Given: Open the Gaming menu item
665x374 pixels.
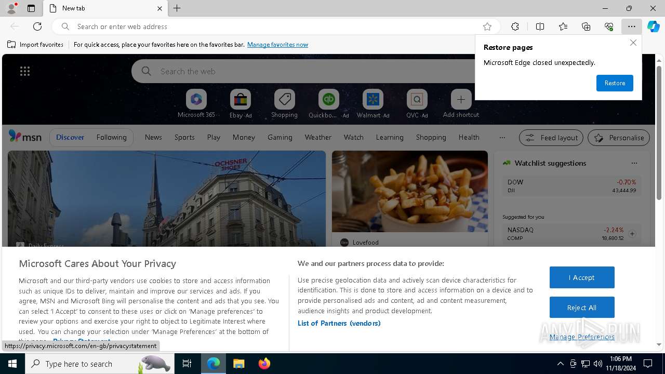Looking at the screenshot, I should coord(280,137).
